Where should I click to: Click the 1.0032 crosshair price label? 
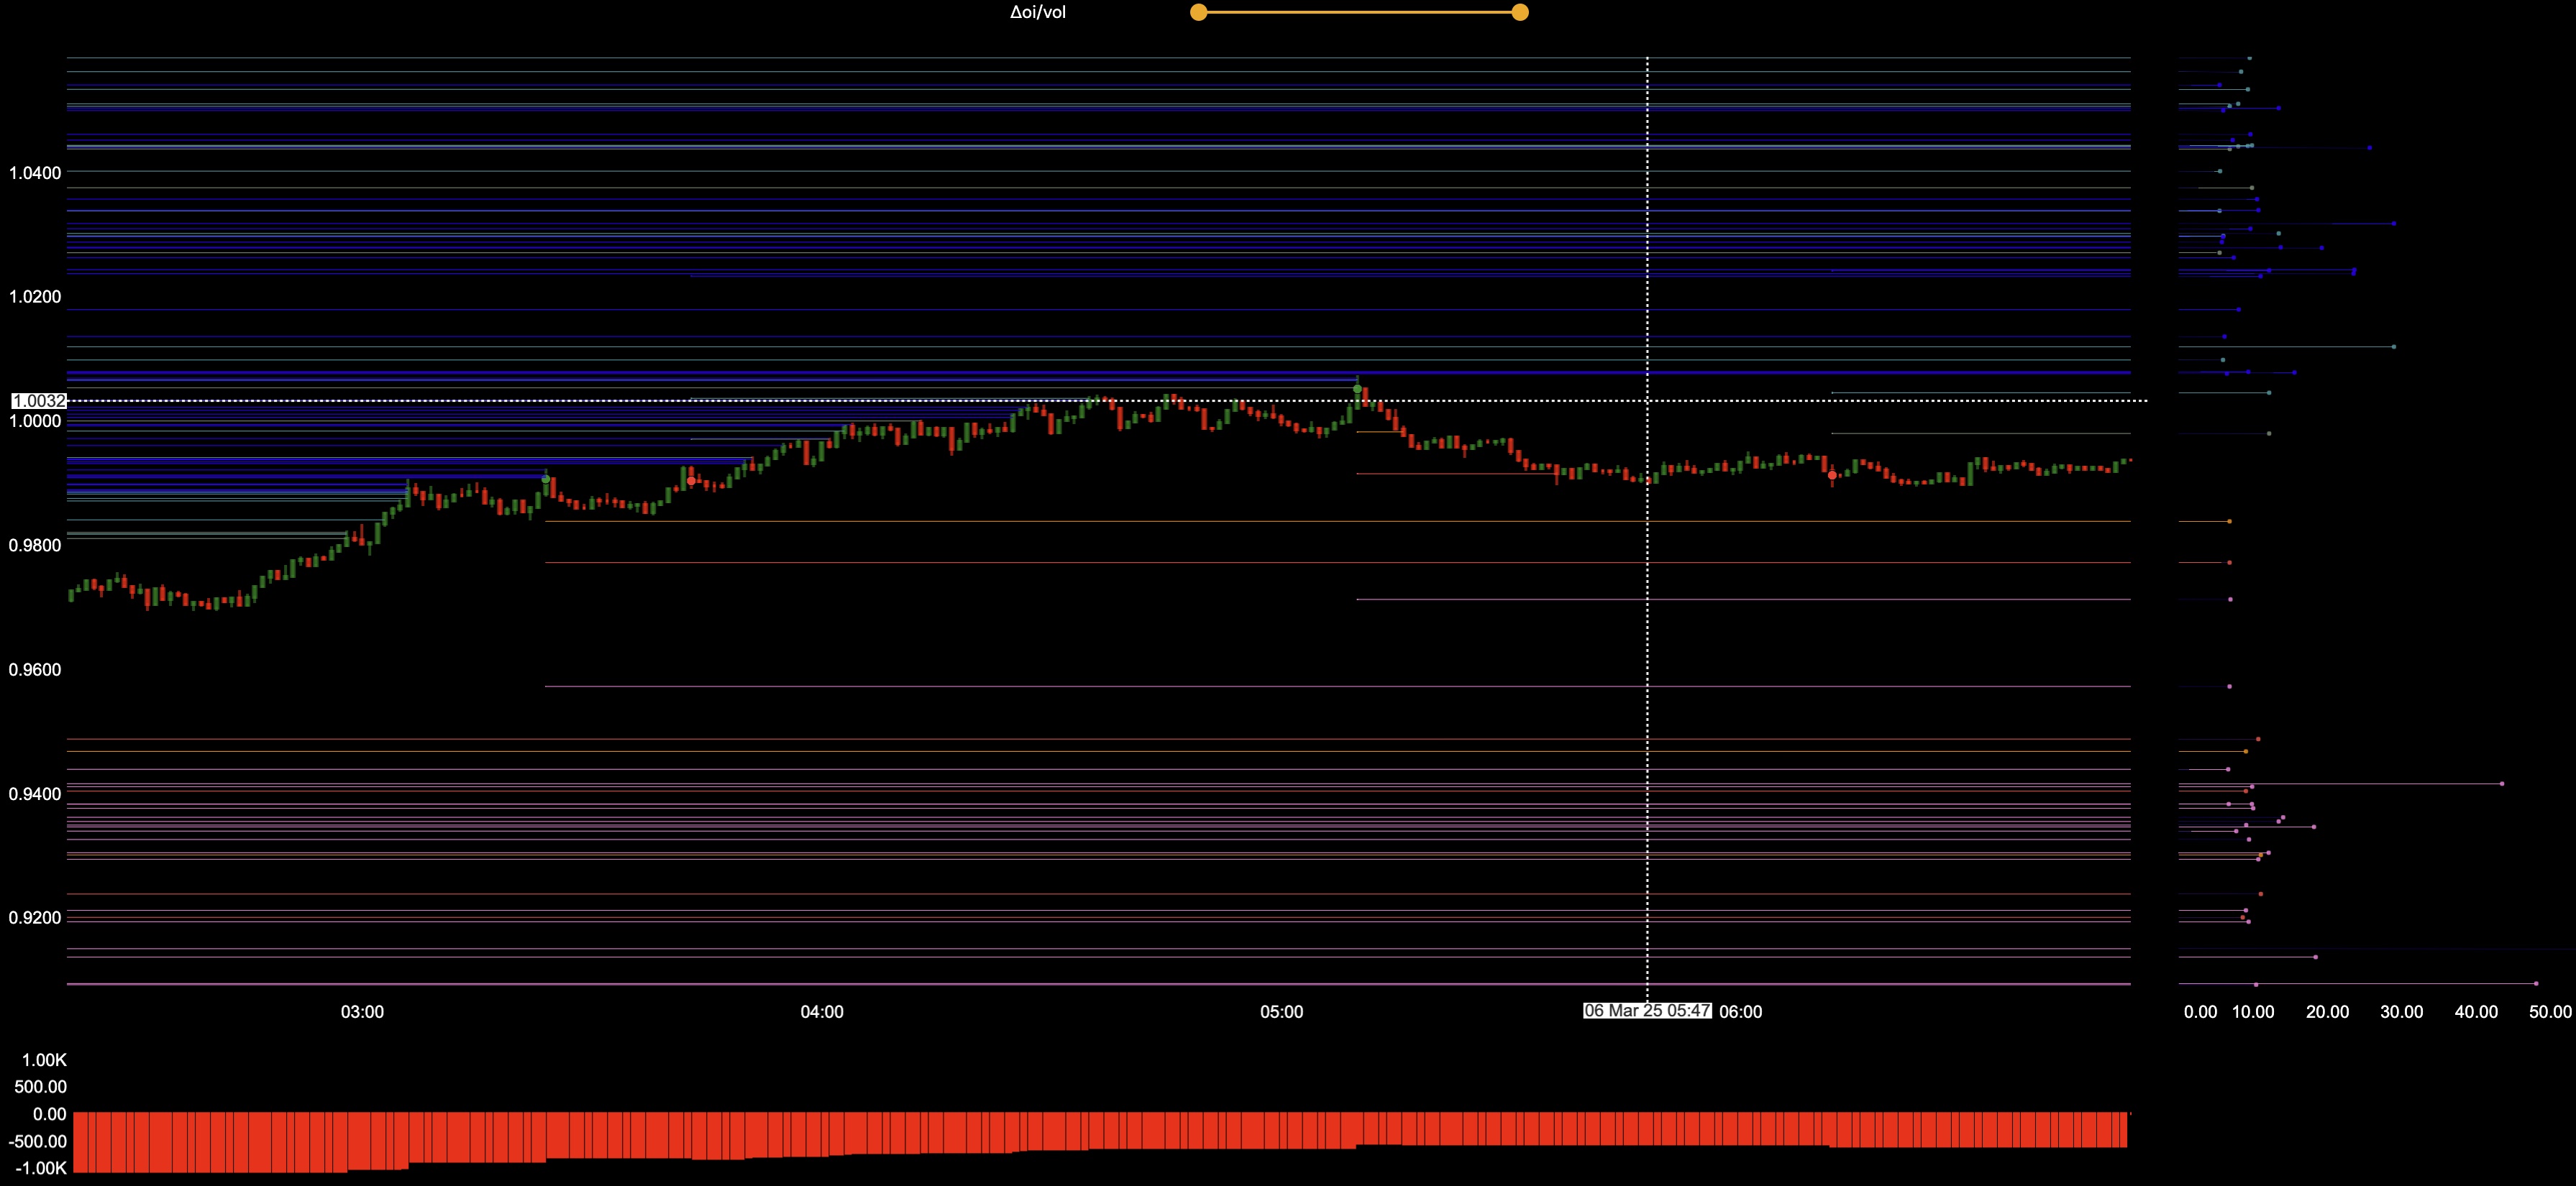[x=39, y=400]
